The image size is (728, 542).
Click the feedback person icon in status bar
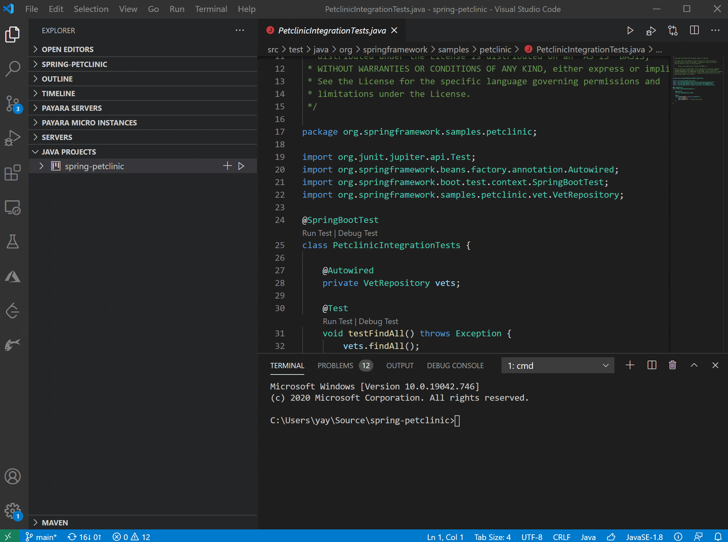698,537
